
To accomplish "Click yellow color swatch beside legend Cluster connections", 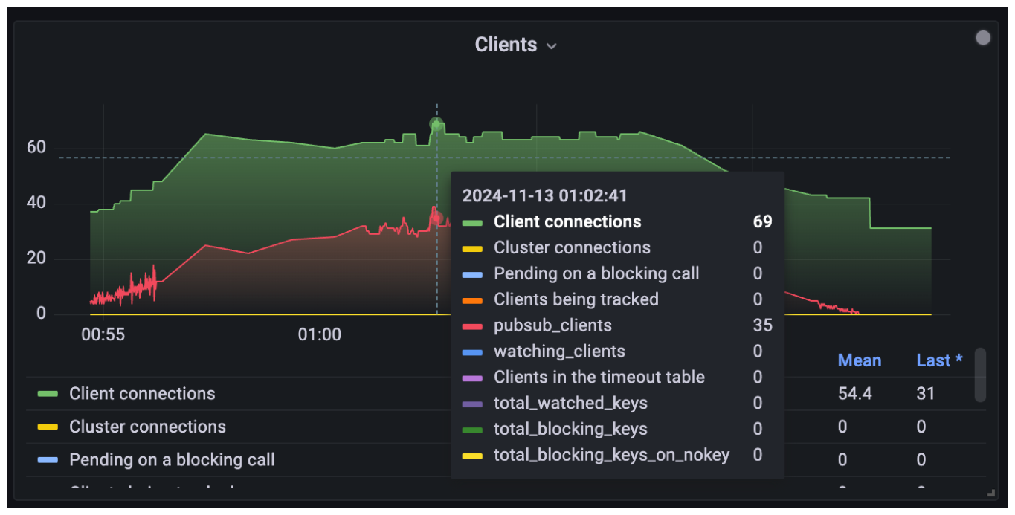I will pyautogui.click(x=48, y=427).
